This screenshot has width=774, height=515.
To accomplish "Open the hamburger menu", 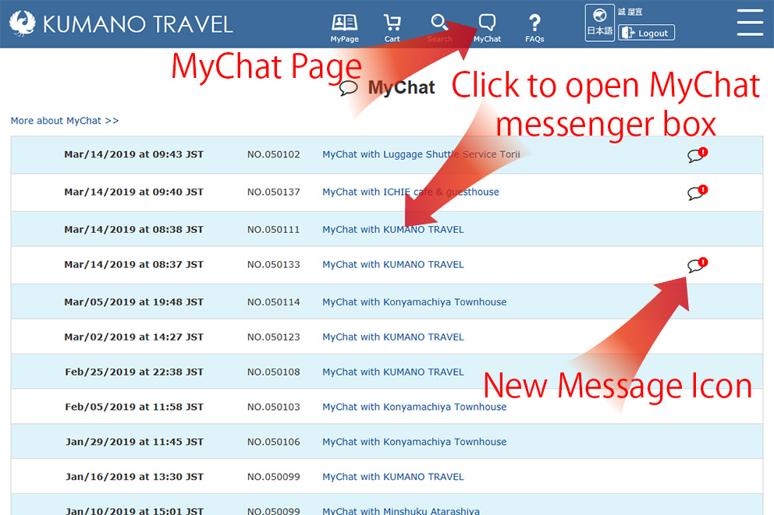I will coord(750,22).
